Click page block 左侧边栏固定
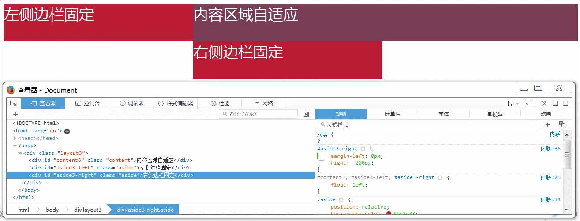This screenshot has height=221, width=580. click(98, 22)
